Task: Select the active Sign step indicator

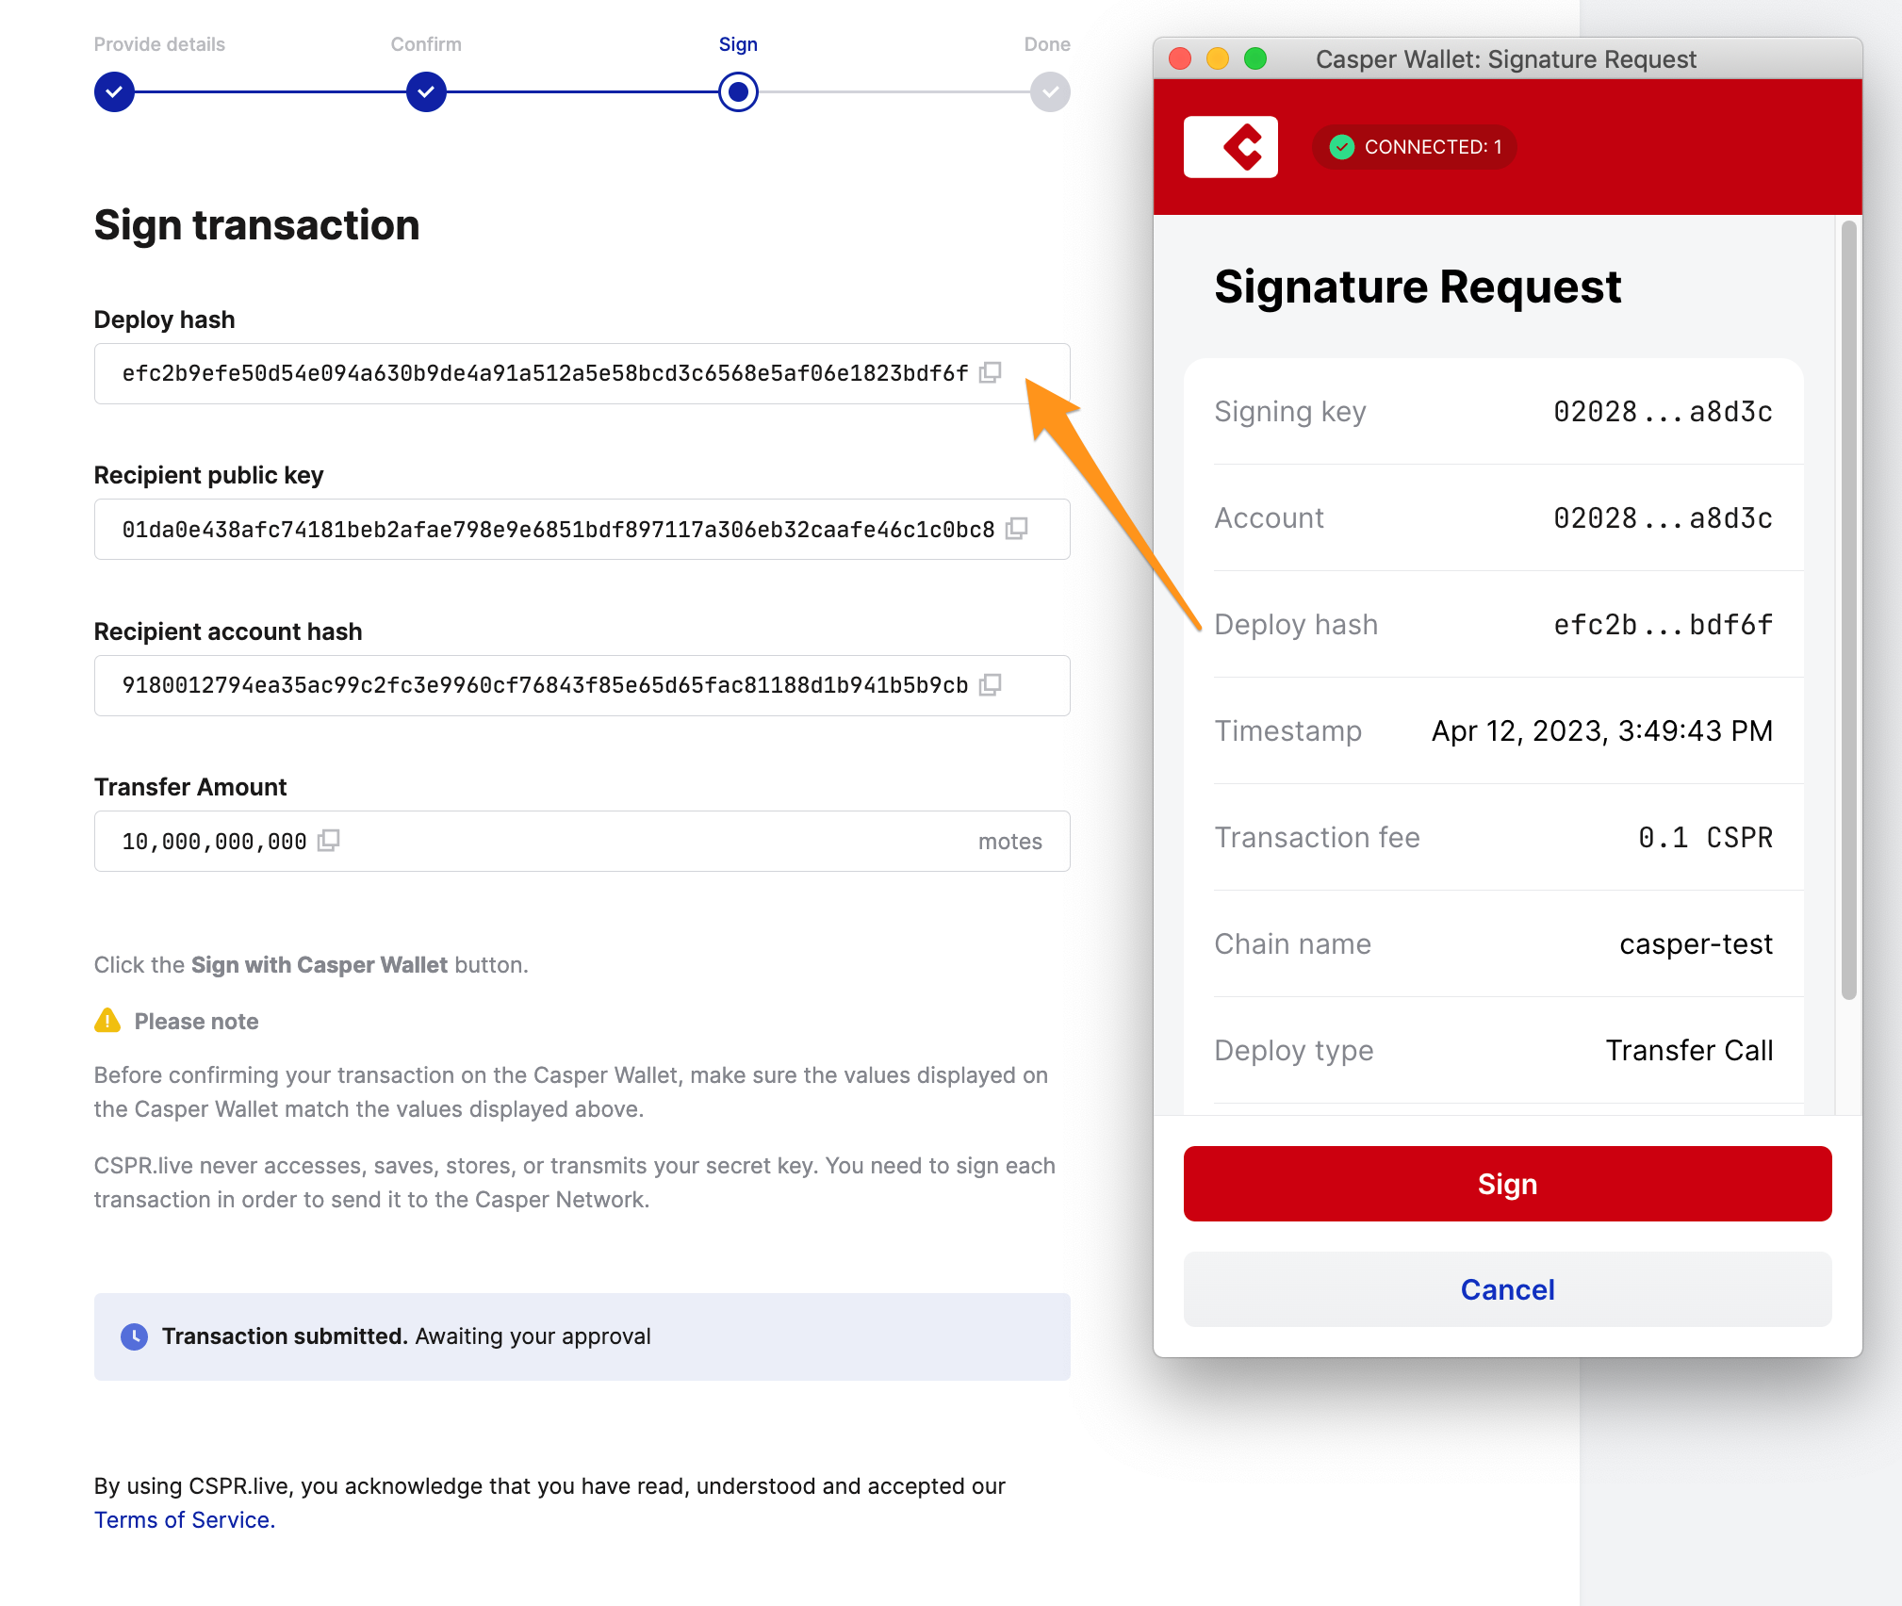Action: point(738,91)
